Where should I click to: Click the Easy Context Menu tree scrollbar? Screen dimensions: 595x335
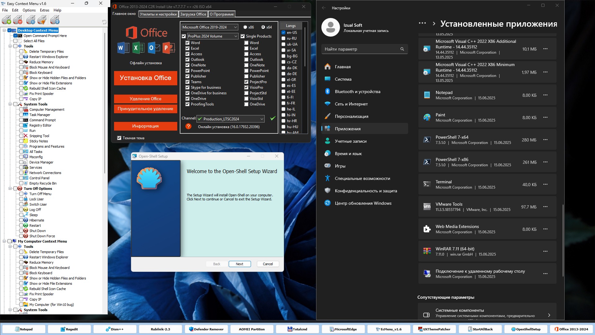(105, 102)
